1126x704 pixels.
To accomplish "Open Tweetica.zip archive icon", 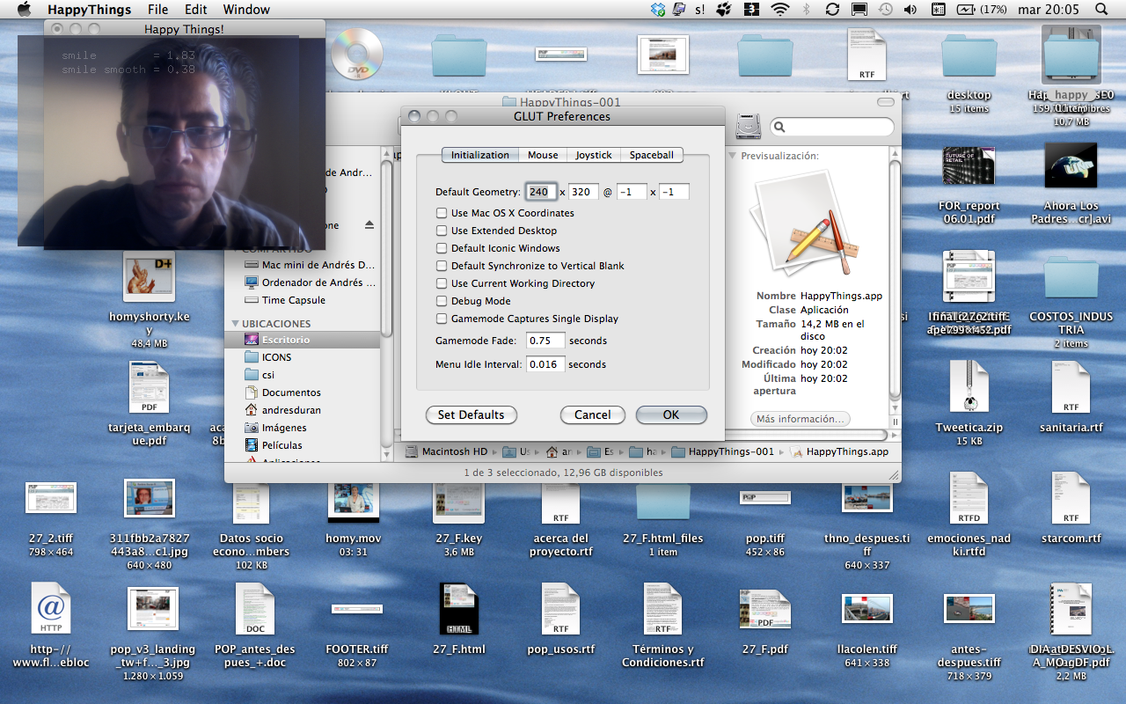I will (x=969, y=389).
